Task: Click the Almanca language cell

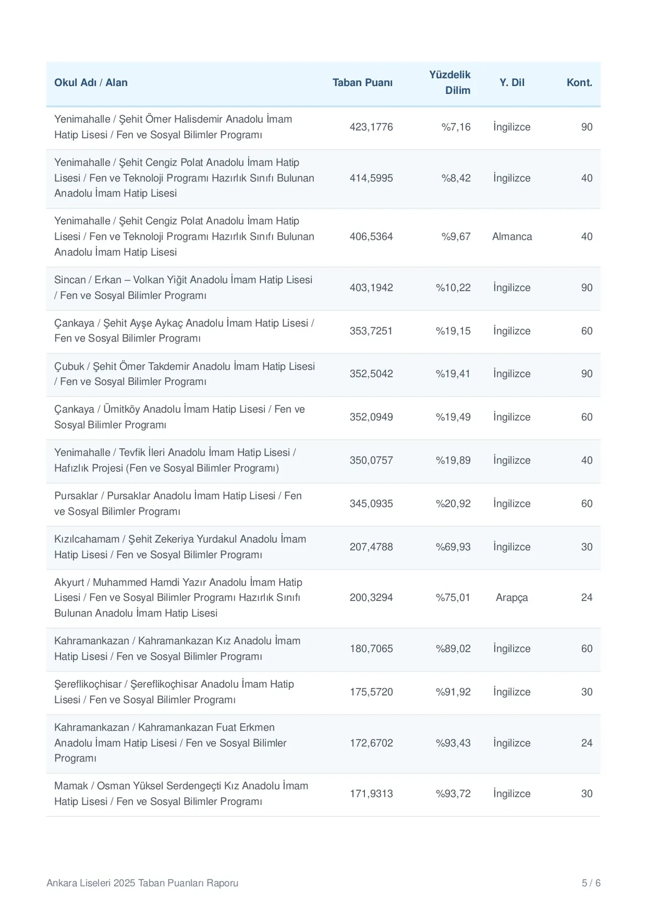Action: pyautogui.click(x=512, y=237)
